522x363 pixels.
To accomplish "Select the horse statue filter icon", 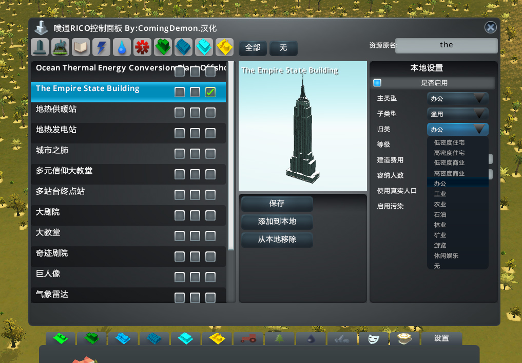I will [x=61, y=47].
